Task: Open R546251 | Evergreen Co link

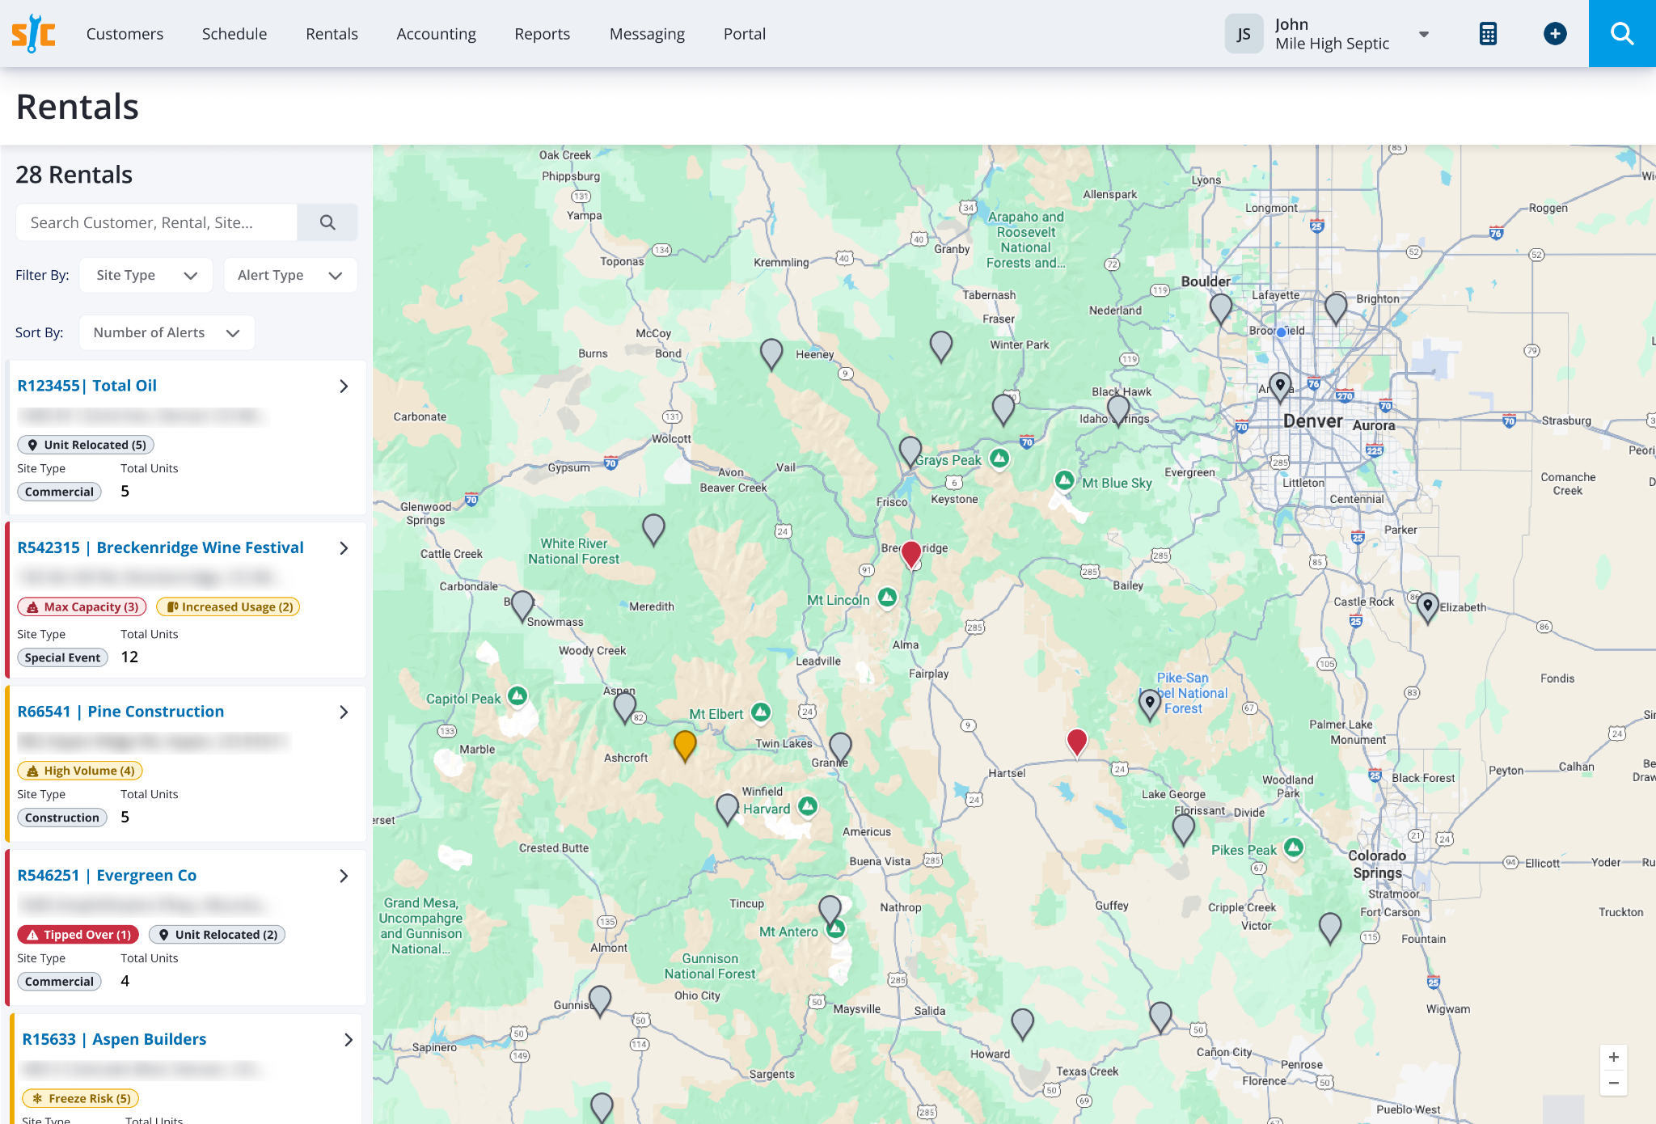Action: 107,875
